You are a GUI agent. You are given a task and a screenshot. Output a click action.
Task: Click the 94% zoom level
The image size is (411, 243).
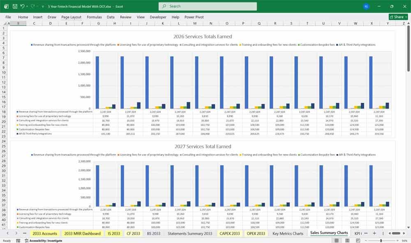(x=404, y=241)
